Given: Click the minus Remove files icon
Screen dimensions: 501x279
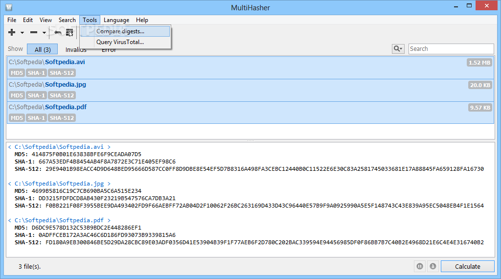Looking at the screenshot, I should [x=34, y=32].
